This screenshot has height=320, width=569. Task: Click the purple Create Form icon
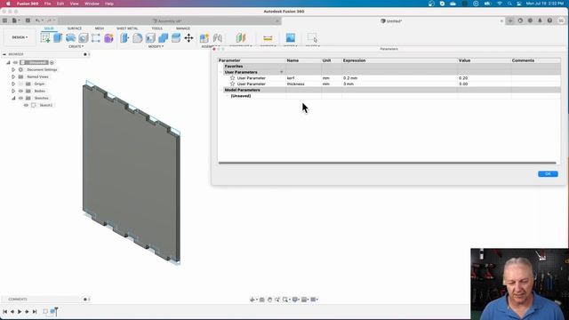(x=108, y=37)
